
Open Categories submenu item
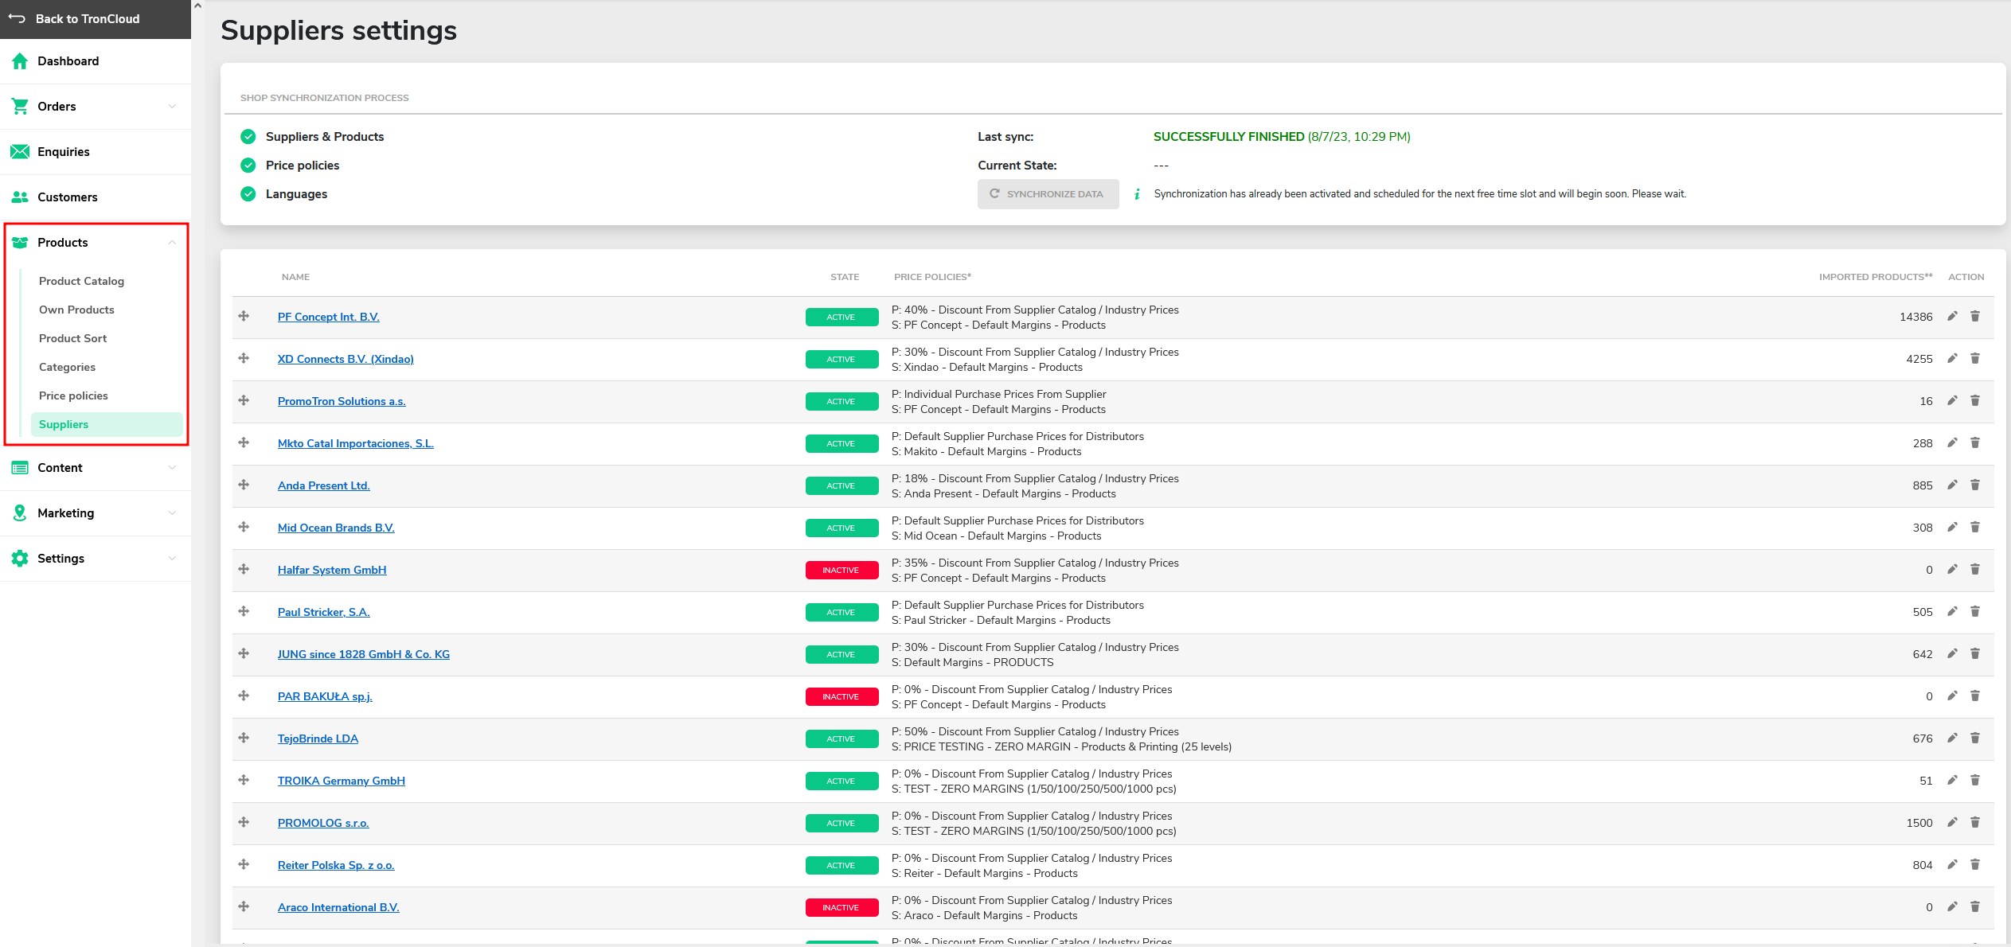(x=67, y=368)
